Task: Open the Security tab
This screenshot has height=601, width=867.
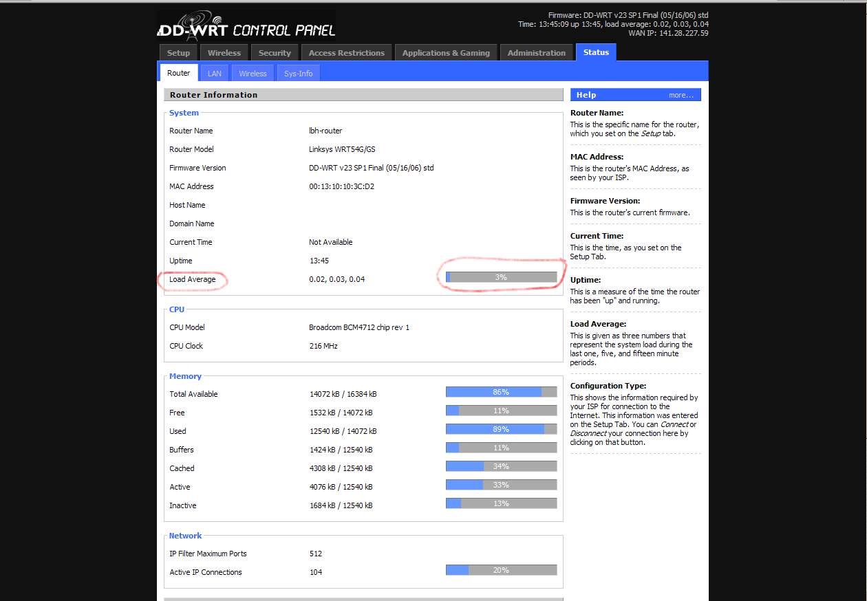Action: 275,53
